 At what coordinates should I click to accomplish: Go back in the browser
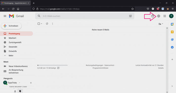tap(3, 9)
